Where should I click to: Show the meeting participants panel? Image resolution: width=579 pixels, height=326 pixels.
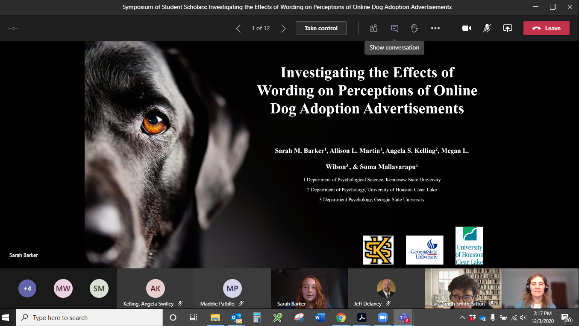click(x=373, y=28)
